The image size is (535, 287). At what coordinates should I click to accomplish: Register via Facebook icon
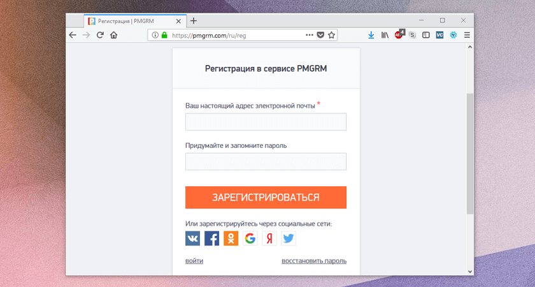[x=212, y=239]
